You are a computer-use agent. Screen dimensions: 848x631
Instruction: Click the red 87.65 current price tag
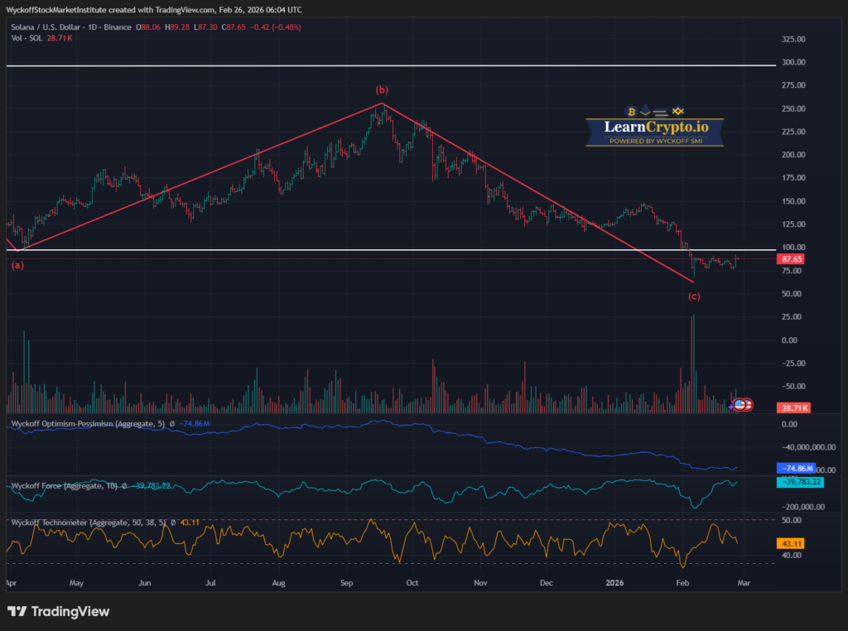pyautogui.click(x=793, y=259)
